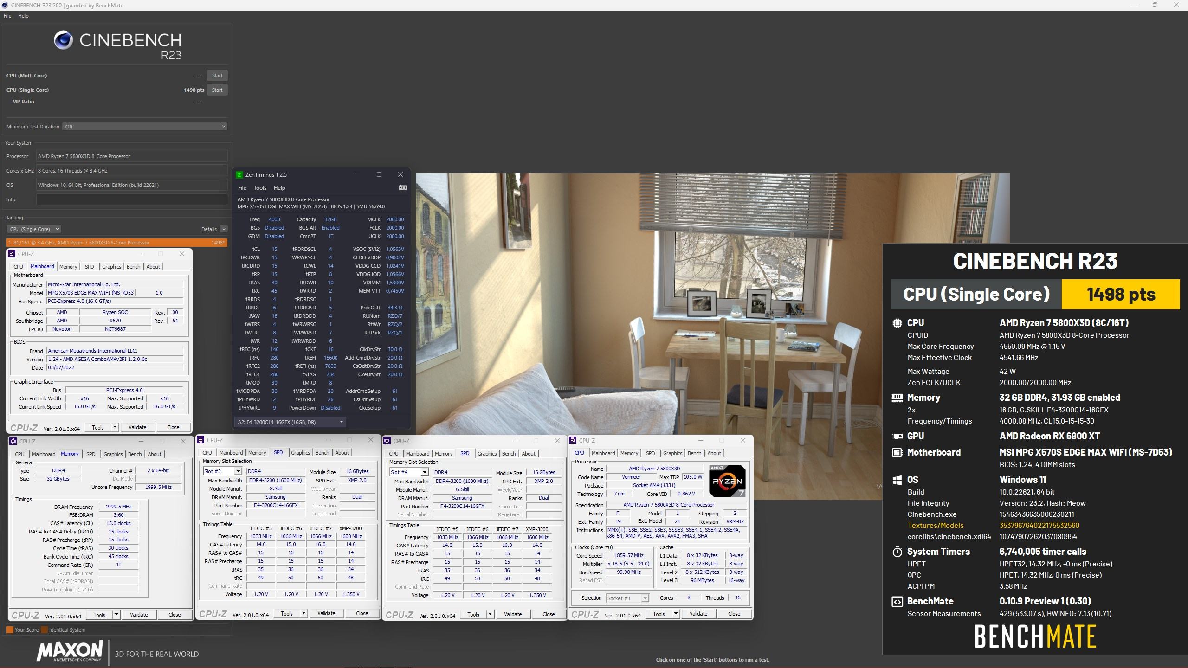Click the BenchMate CPU chip icon
The width and height of the screenshot is (1188, 668).
(x=897, y=323)
